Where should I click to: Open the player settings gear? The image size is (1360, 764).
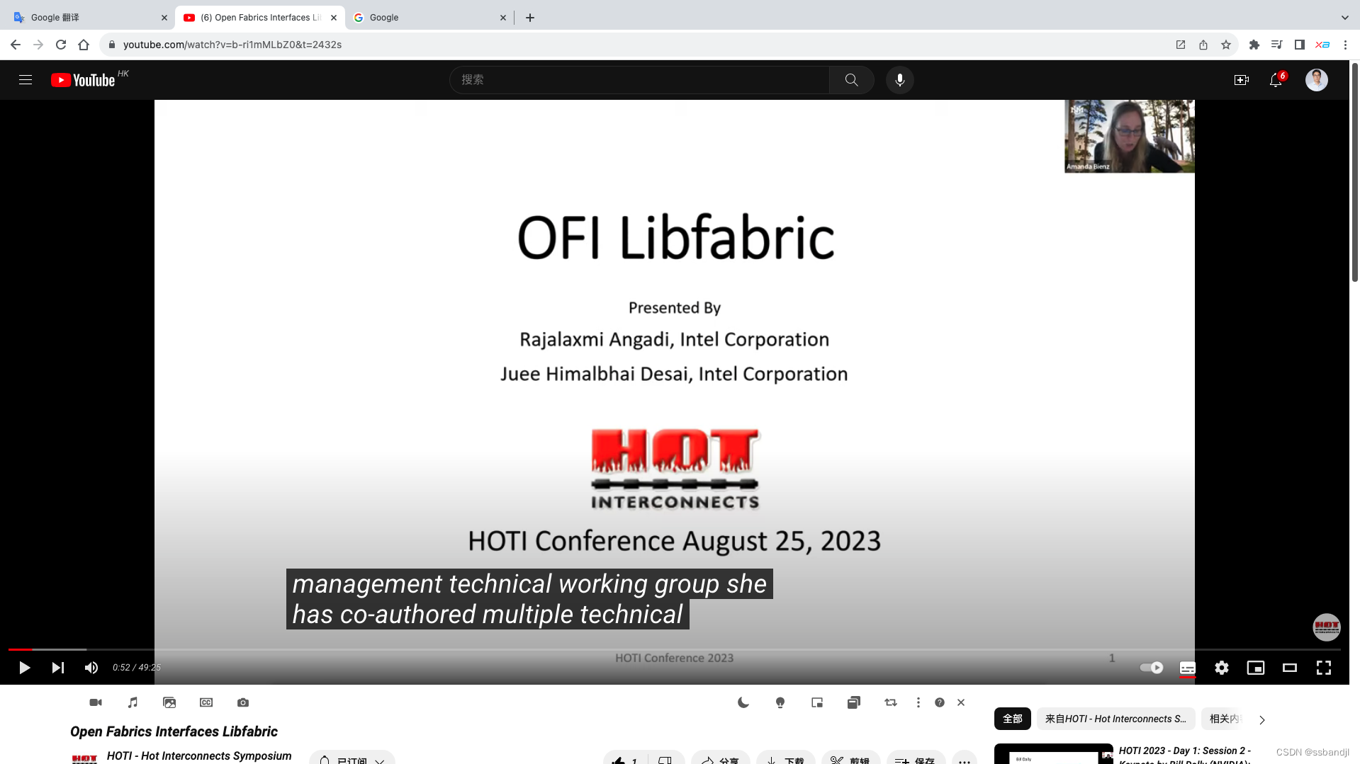1222,668
